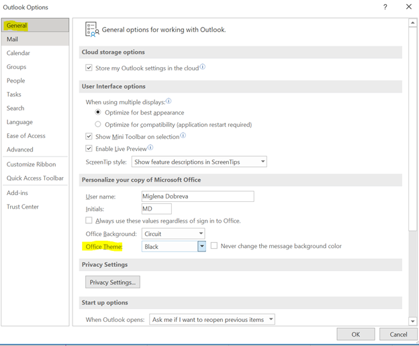Click the Cloud storage options heading
The width and height of the screenshot is (419, 346).
113,52
